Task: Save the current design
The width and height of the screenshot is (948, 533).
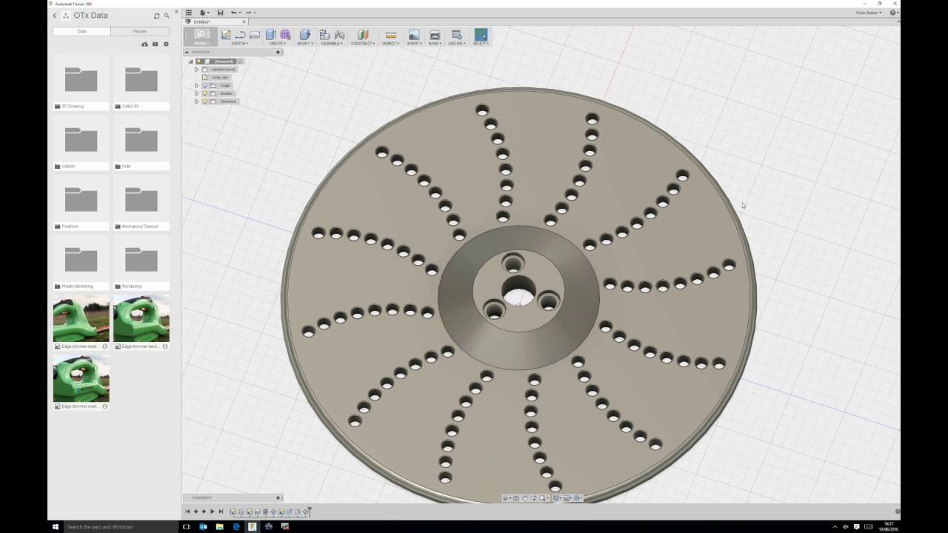Action: click(x=220, y=13)
